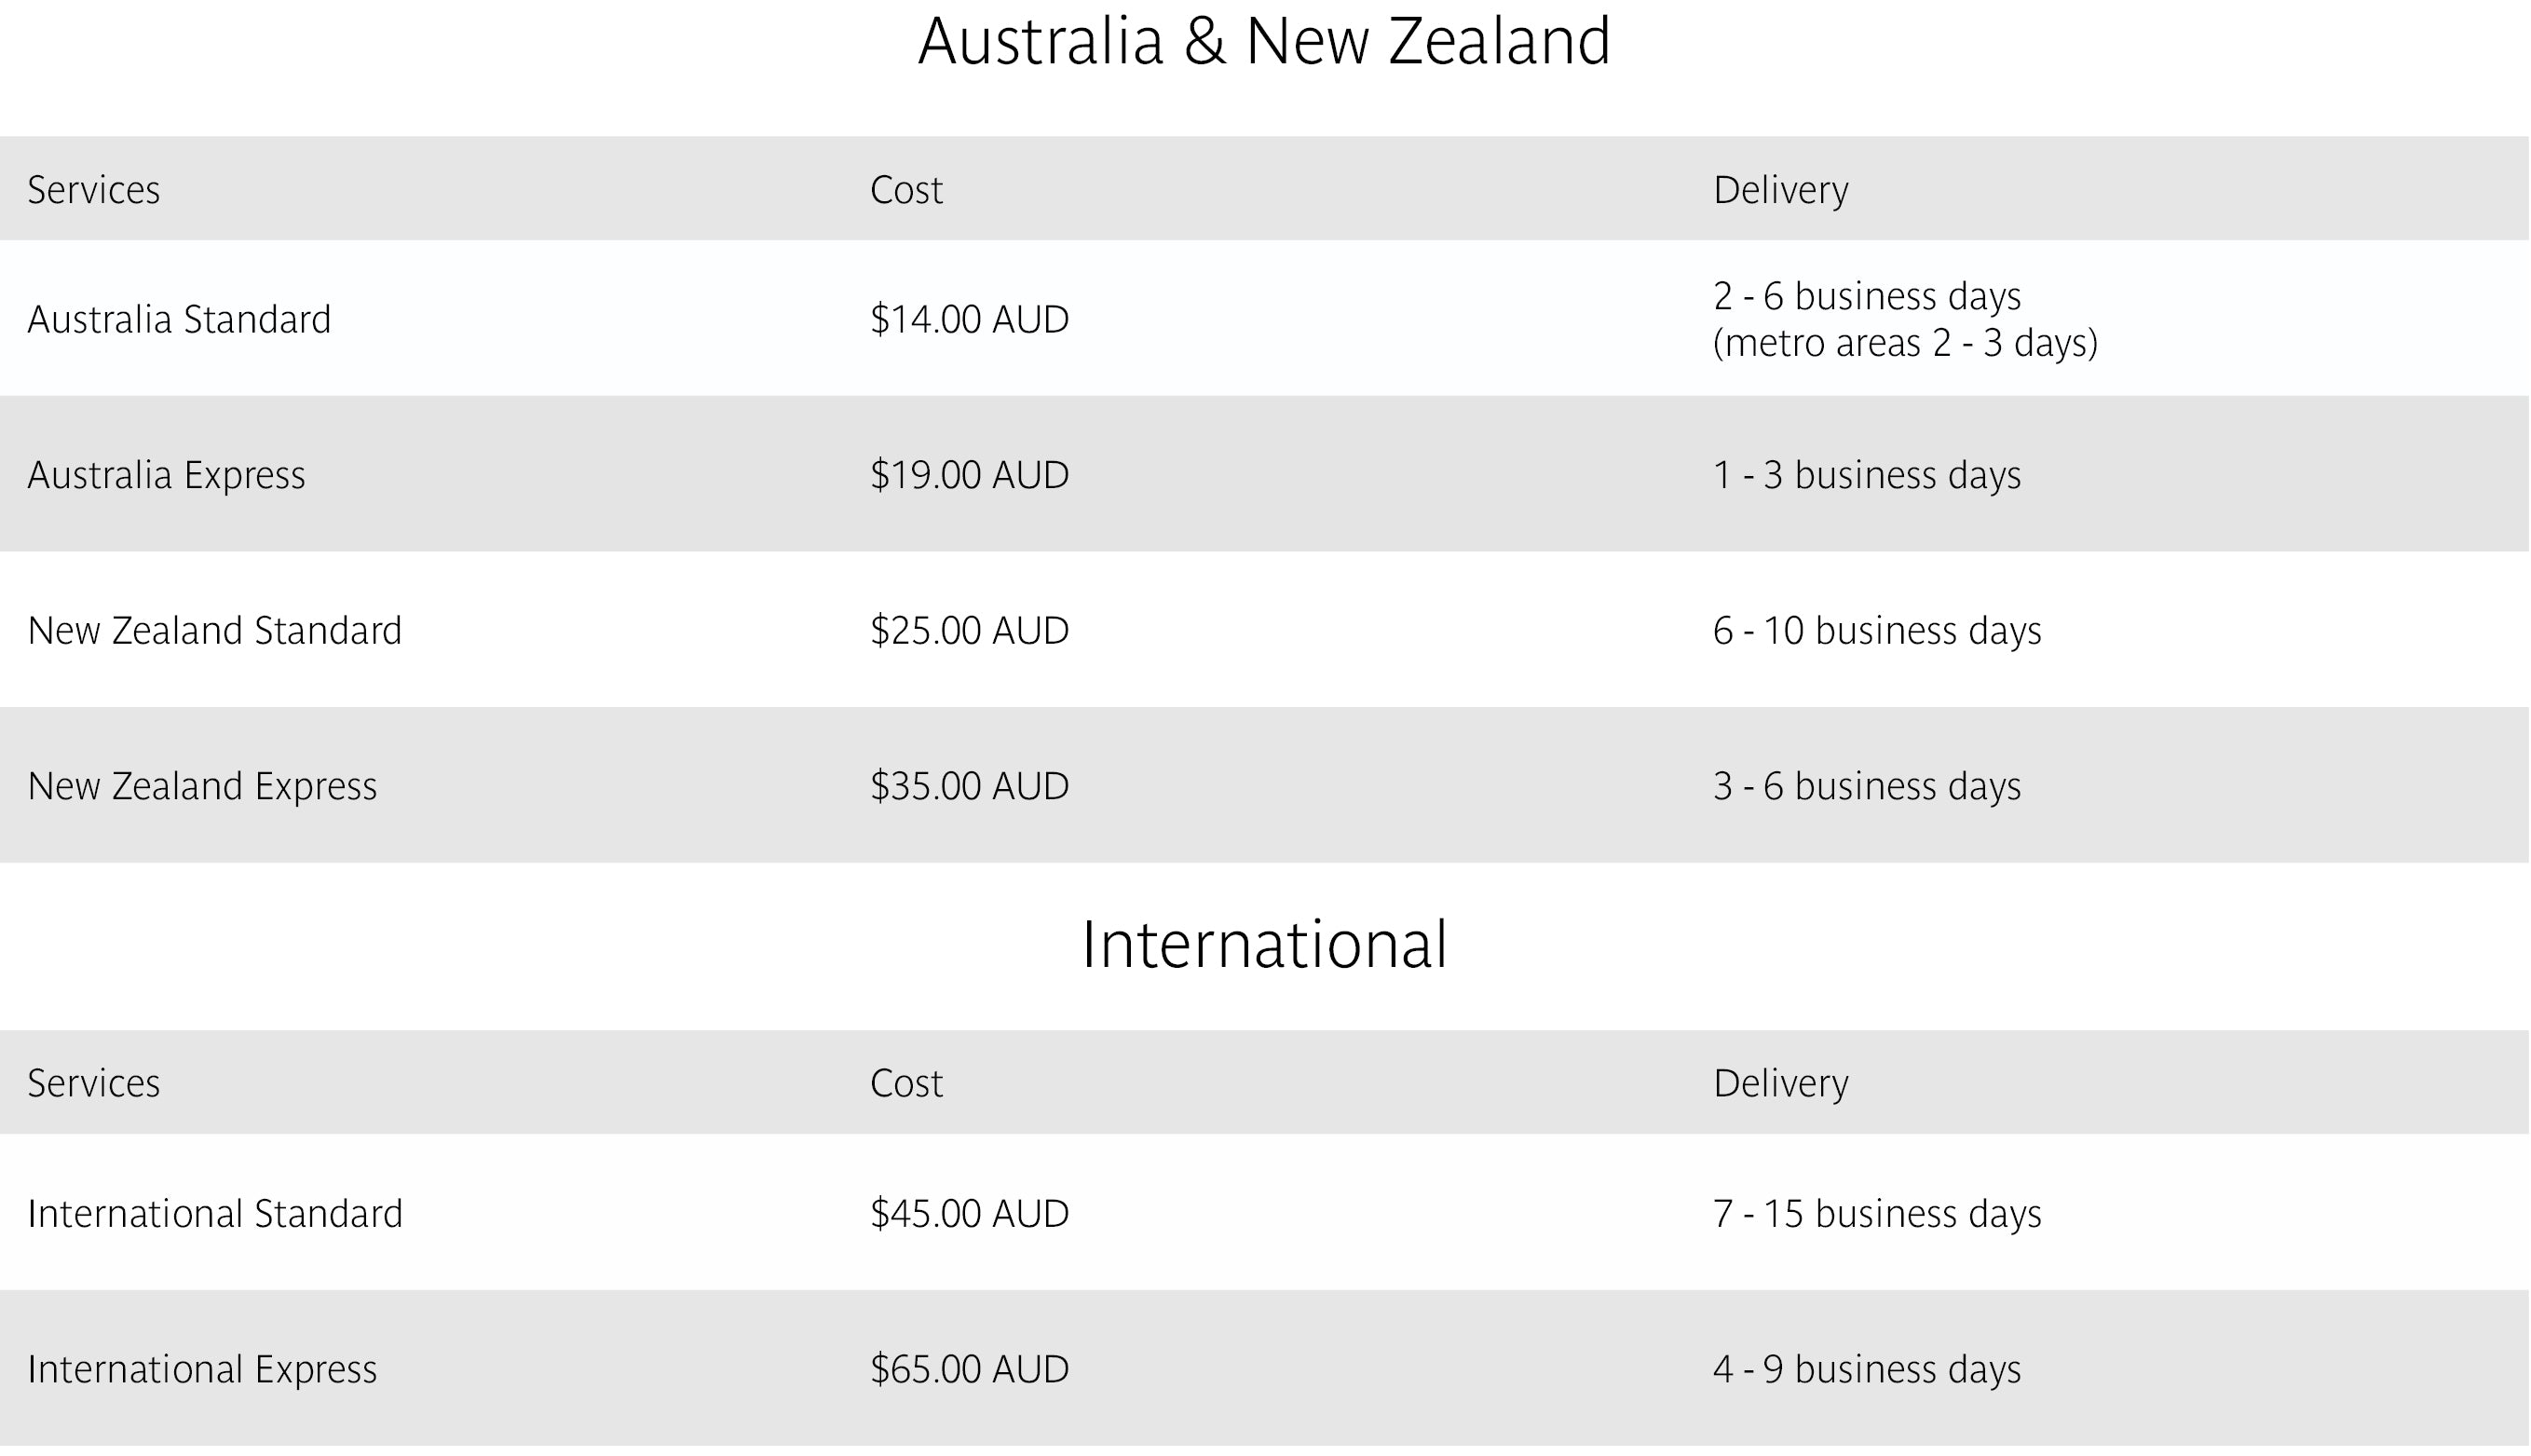Image resolution: width=2531 pixels, height=1456 pixels.
Task: Click the $14.00 AUD cost
Action: tap(969, 320)
